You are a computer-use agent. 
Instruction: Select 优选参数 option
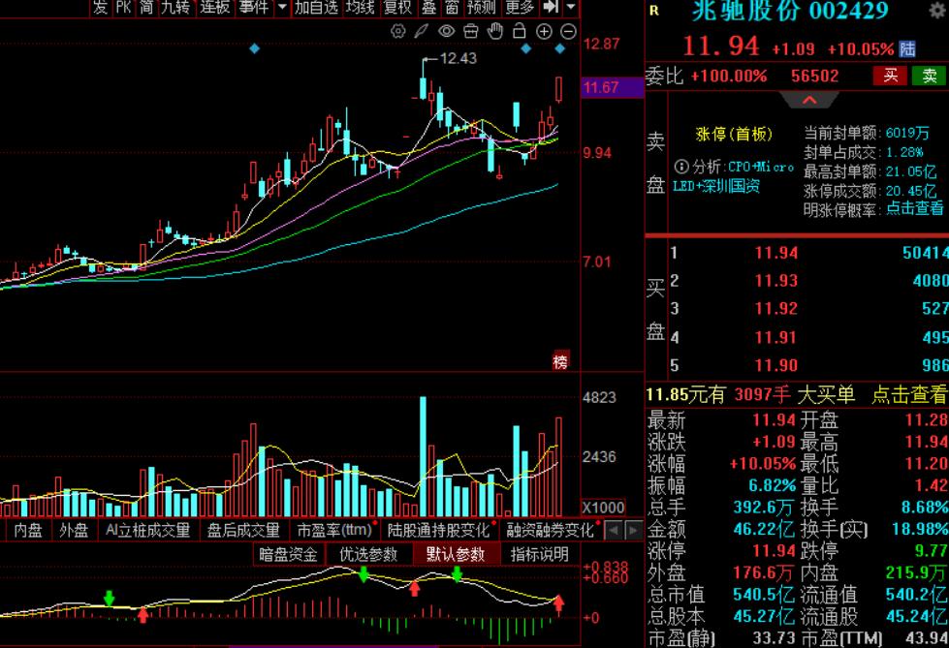368,554
